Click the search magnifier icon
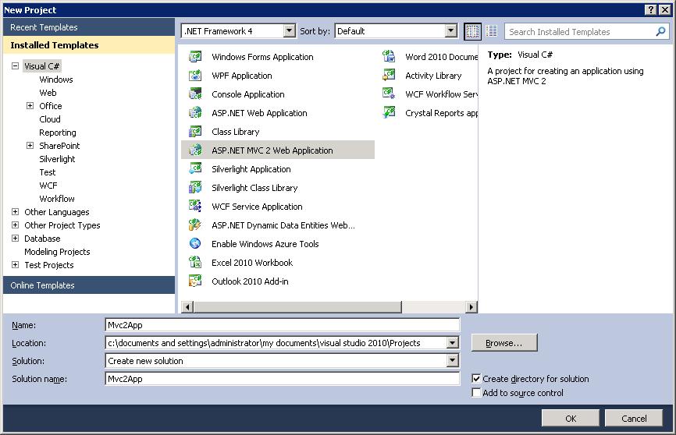This screenshot has width=676, height=435. (x=660, y=31)
